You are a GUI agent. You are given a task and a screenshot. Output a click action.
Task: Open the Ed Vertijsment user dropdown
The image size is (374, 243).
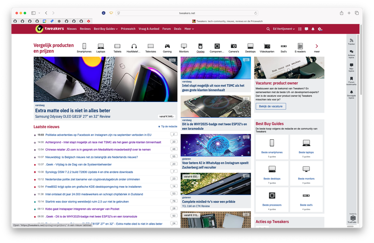click(284, 29)
